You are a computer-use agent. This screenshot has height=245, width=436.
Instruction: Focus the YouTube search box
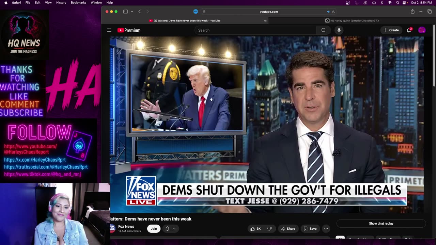255,30
